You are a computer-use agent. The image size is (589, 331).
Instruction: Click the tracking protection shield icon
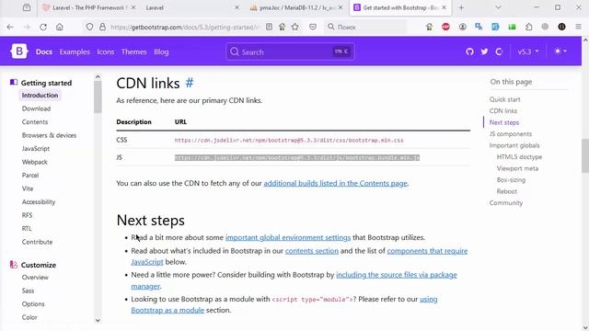[x=89, y=27]
